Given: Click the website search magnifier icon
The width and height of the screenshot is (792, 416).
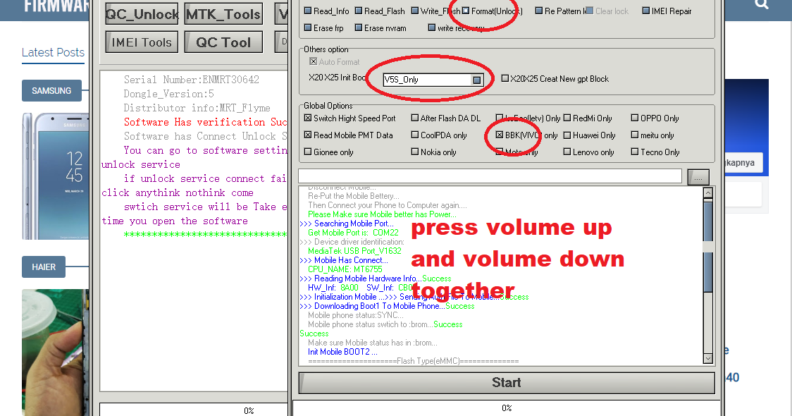Looking at the screenshot, I should pyautogui.click(x=762, y=4).
